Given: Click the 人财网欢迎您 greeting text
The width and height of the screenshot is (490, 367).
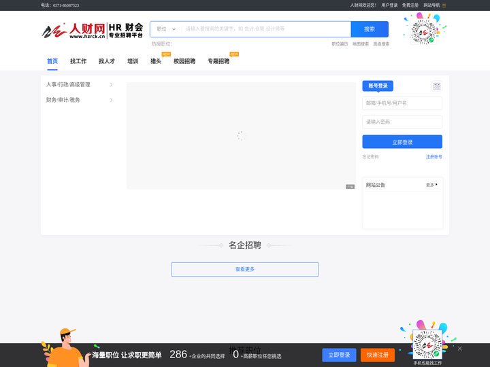Looking at the screenshot, I should pyautogui.click(x=363, y=5).
